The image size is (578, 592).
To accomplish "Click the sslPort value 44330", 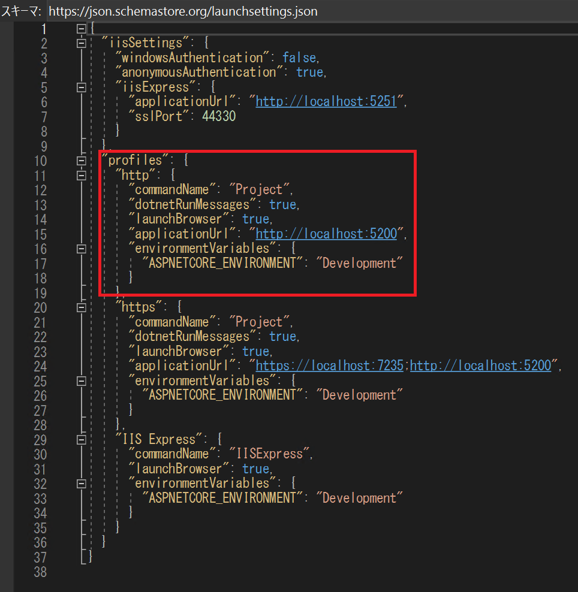I will (219, 116).
